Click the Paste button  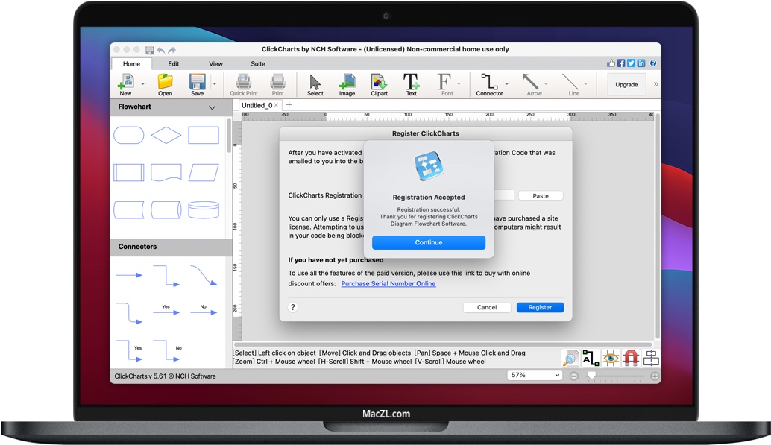(x=541, y=196)
